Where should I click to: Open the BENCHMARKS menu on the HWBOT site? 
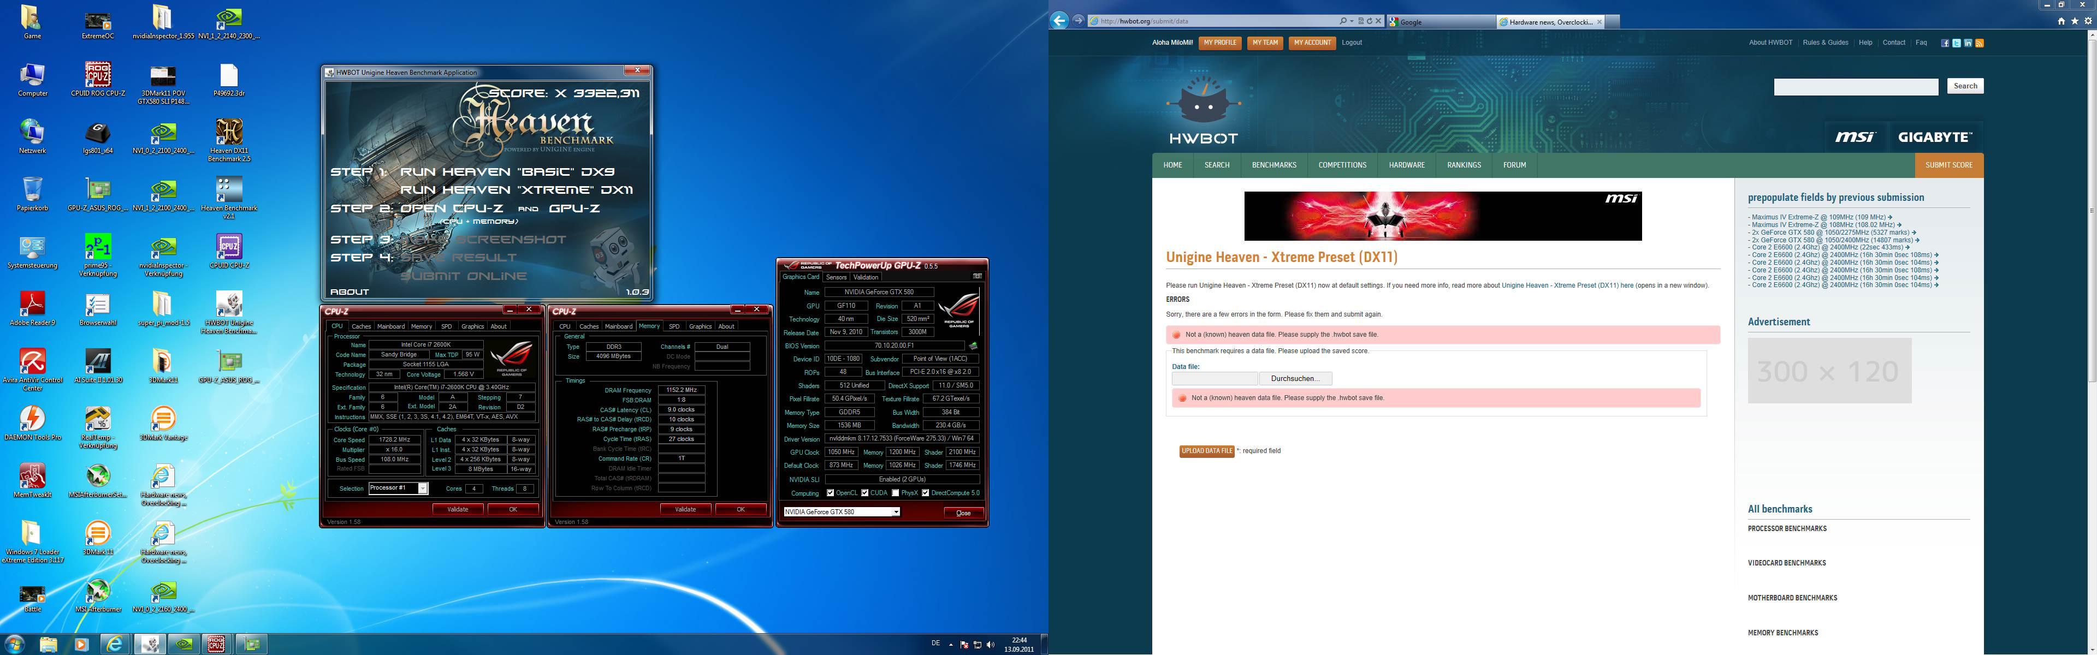coord(1274,165)
